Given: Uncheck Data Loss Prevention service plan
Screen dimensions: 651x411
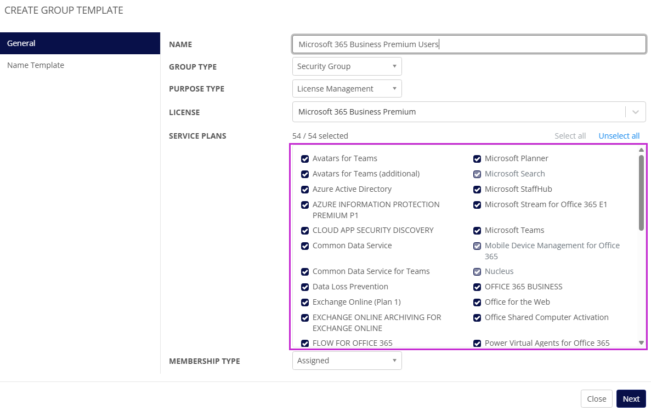Looking at the screenshot, I should pos(305,287).
